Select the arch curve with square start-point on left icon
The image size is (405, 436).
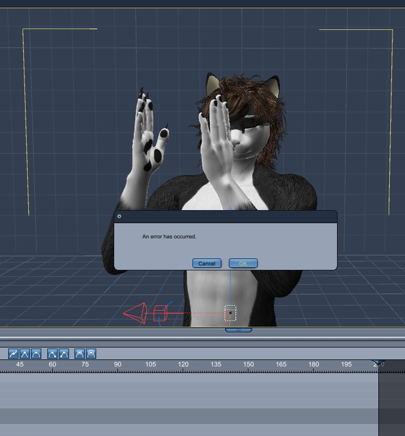pyautogui.click(x=64, y=353)
